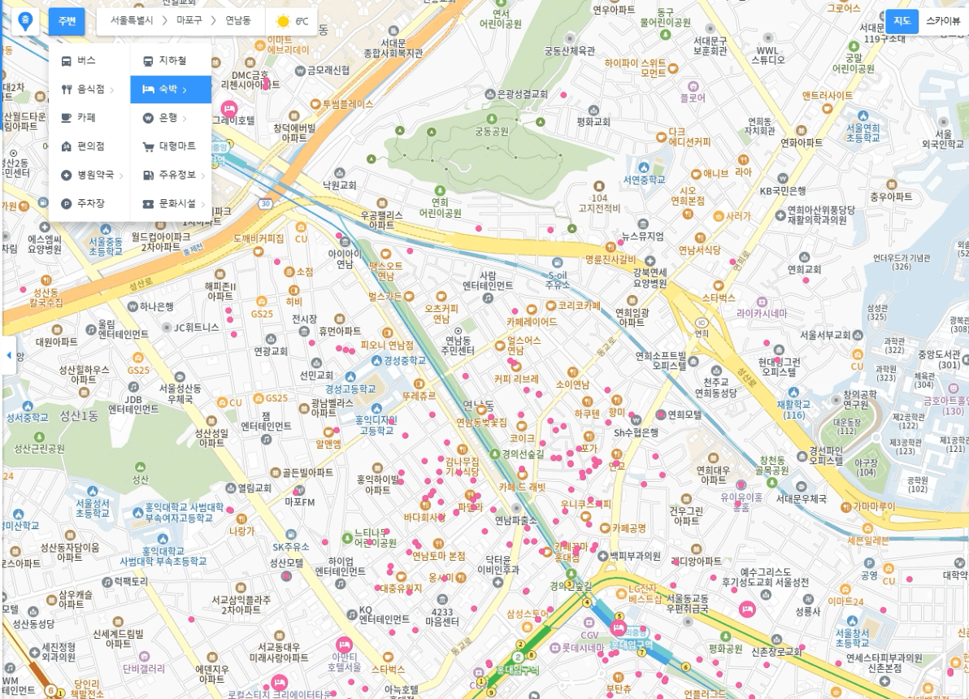Click the blue location pin logo icon
The height and width of the screenshot is (699, 969).
pos(24,21)
